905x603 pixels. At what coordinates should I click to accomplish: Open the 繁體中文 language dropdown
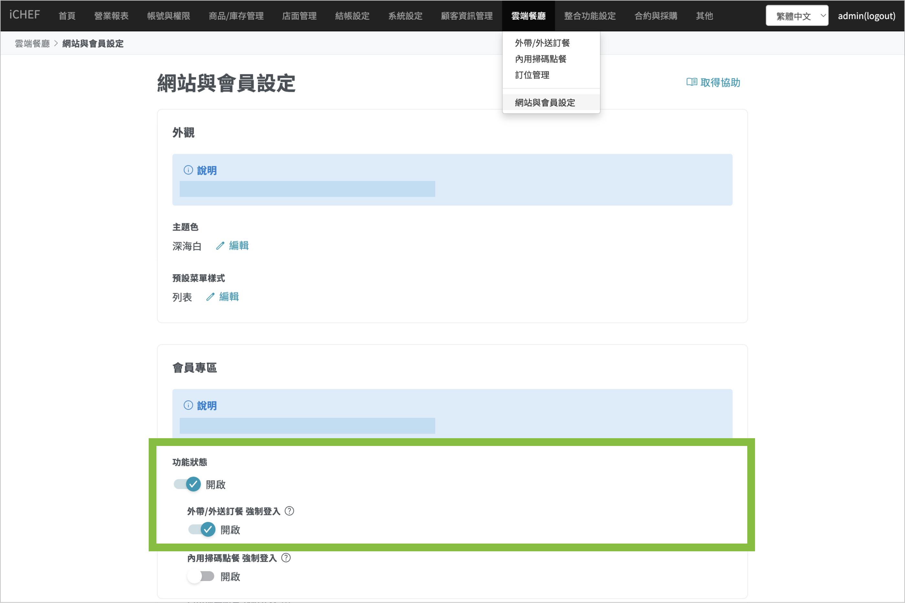point(796,16)
